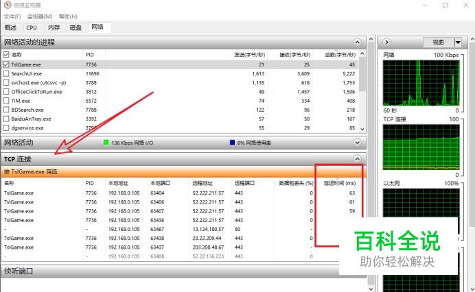Screen dimensions: 475x292
Task: Sort TCP connections by 延迟时间 (ms) header
Action: click(340, 184)
